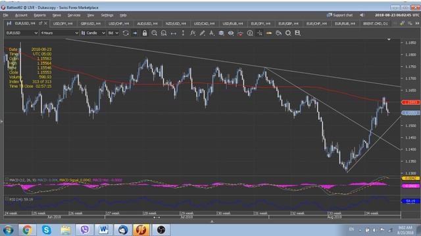Toggle the MACD (12, 26, 9) panel box

(x=7, y=180)
